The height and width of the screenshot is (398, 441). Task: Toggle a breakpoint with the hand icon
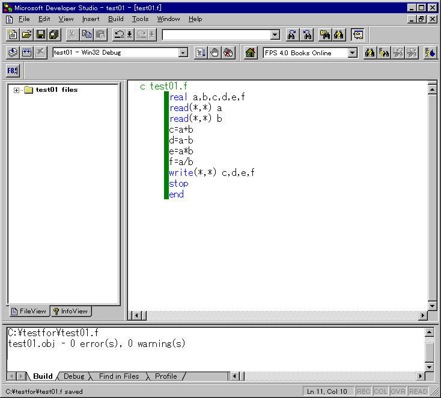pos(214,53)
